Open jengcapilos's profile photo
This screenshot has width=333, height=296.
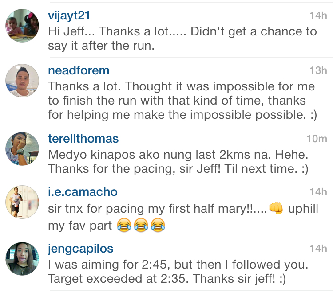click(22, 259)
